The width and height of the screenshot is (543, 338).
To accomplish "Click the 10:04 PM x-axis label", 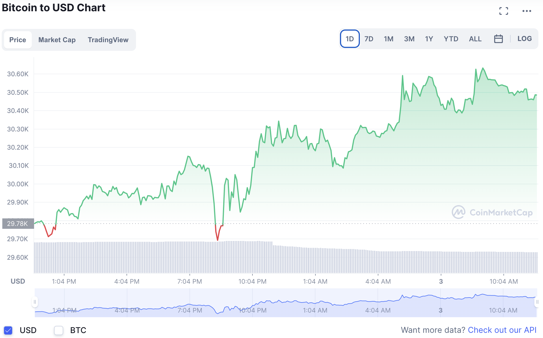I will 252,281.
